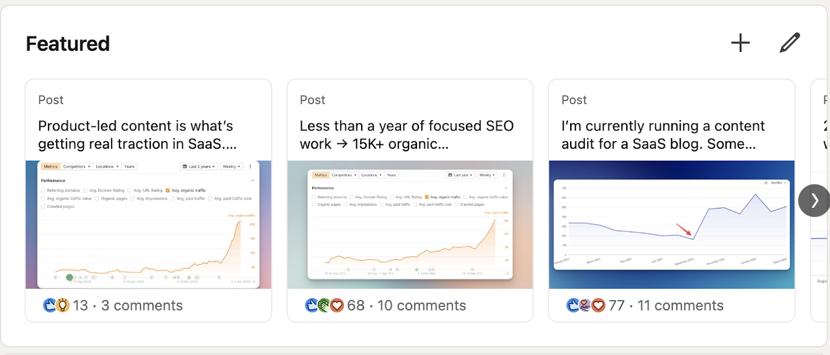Click the heart reaction icon on second post
The image size is (830, 355).
pyautogui.click(x=338, y=305)
